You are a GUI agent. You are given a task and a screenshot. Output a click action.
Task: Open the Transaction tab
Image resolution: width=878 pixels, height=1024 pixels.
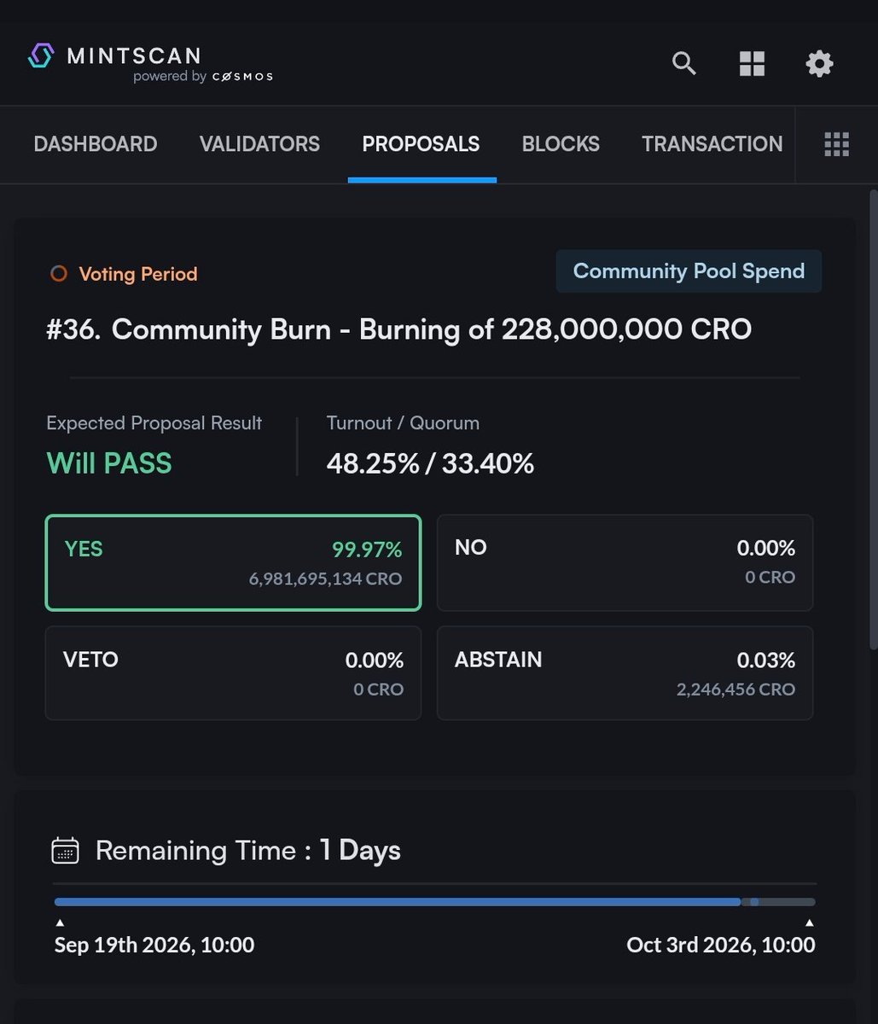[x=712, y=144]
